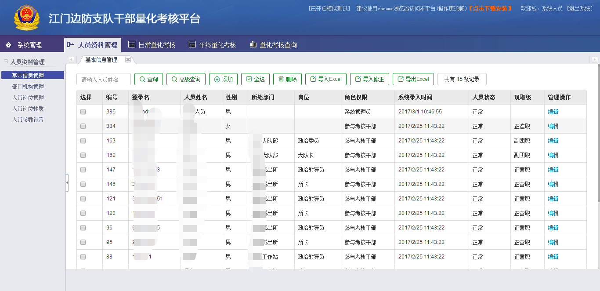Image resolution: width=600 pixels, height=291 pixels.
Task: Tick the checkbox for record 120
Action: pyautogui.click(x=83, y=213)
